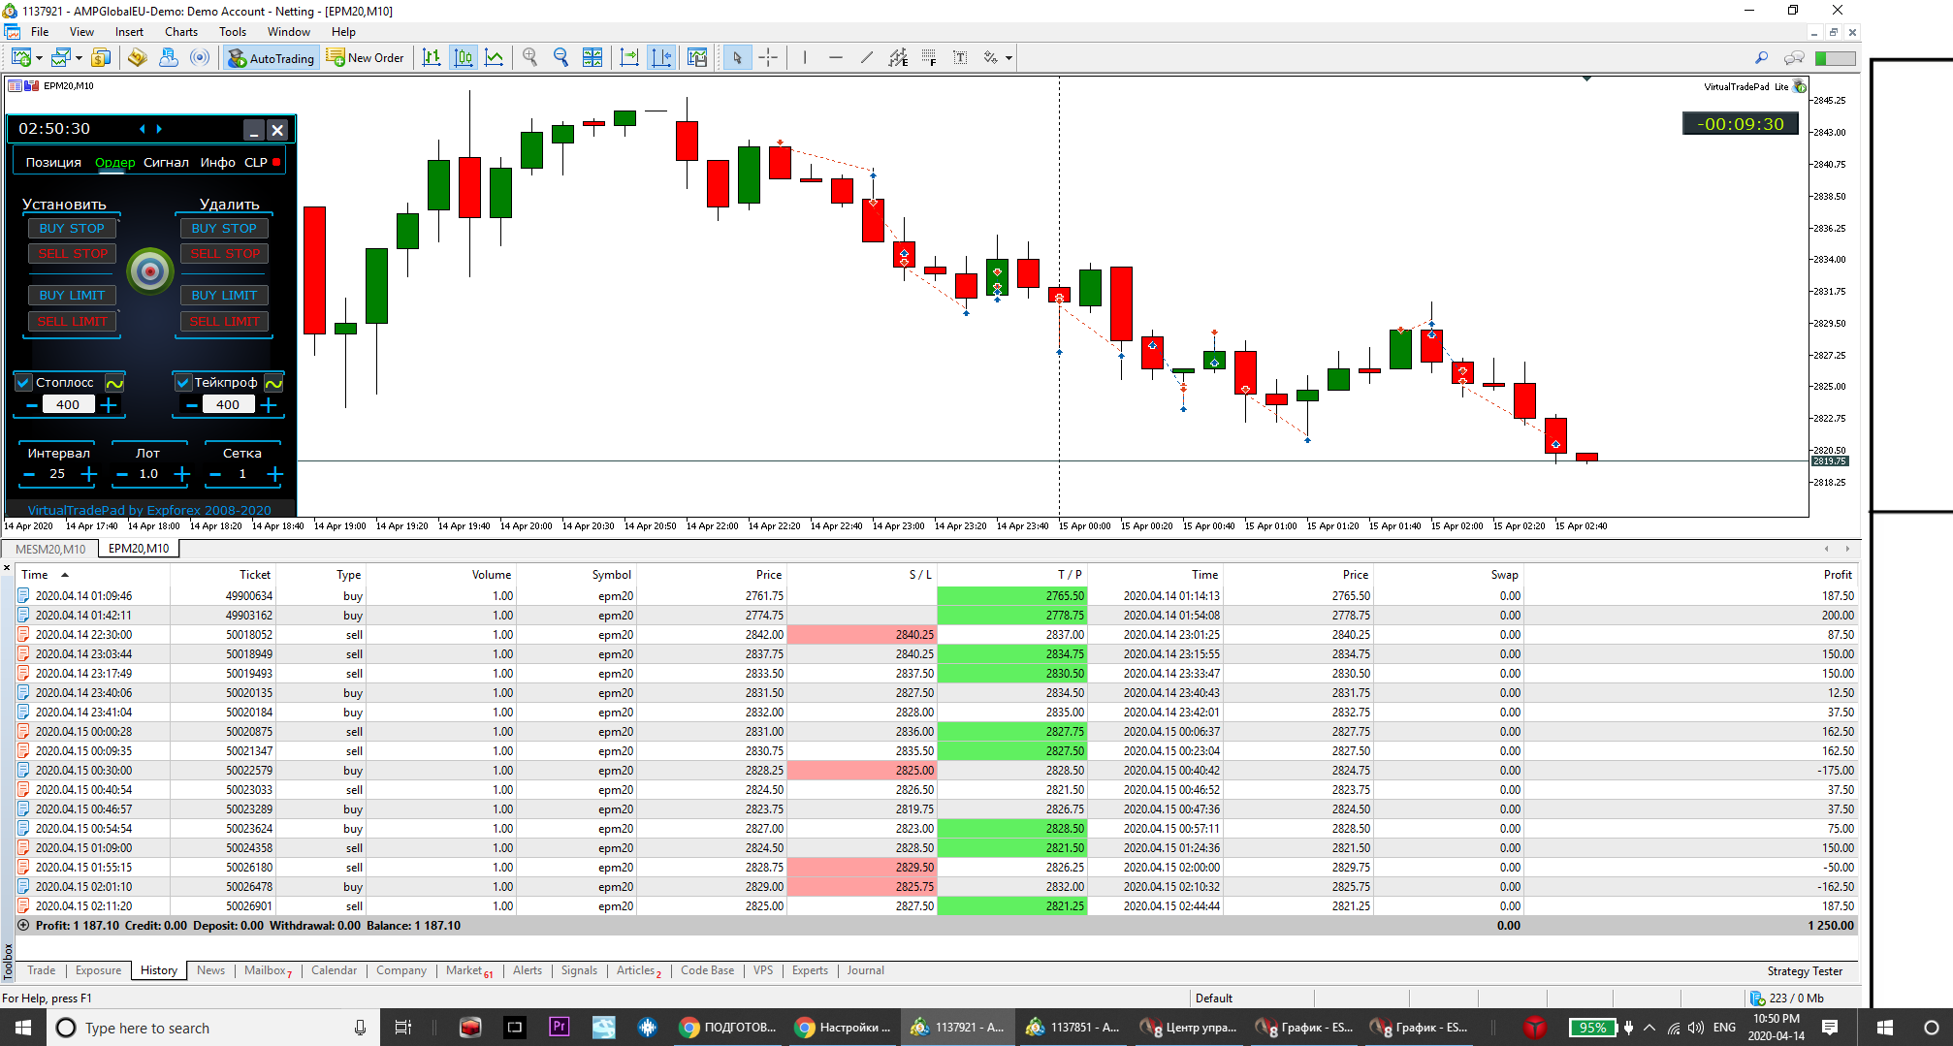Open the Charts menu

181,32
